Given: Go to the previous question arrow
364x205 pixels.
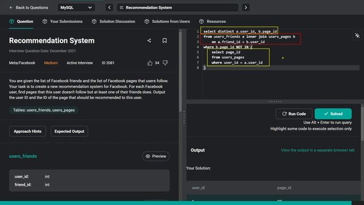Looking at the screenshot, I should 109,7.
